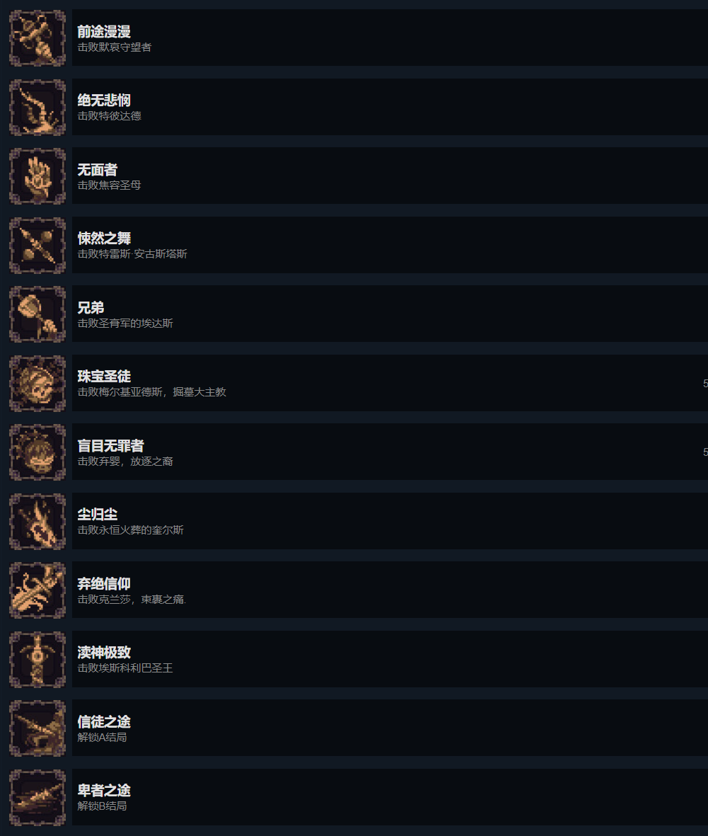Click the 前途漫漫 achievement icon
Image resolution: width=708 pixels, height=836 pixels.
pyautogui.click(x=37, y=38)
